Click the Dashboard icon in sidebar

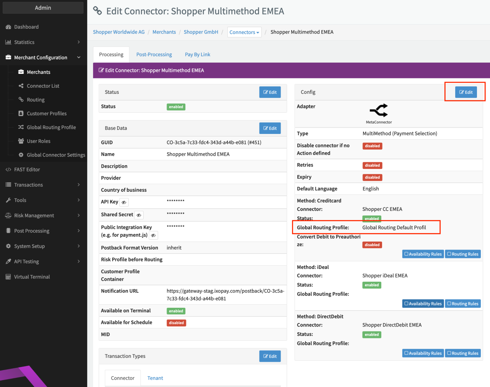point(8,27)
